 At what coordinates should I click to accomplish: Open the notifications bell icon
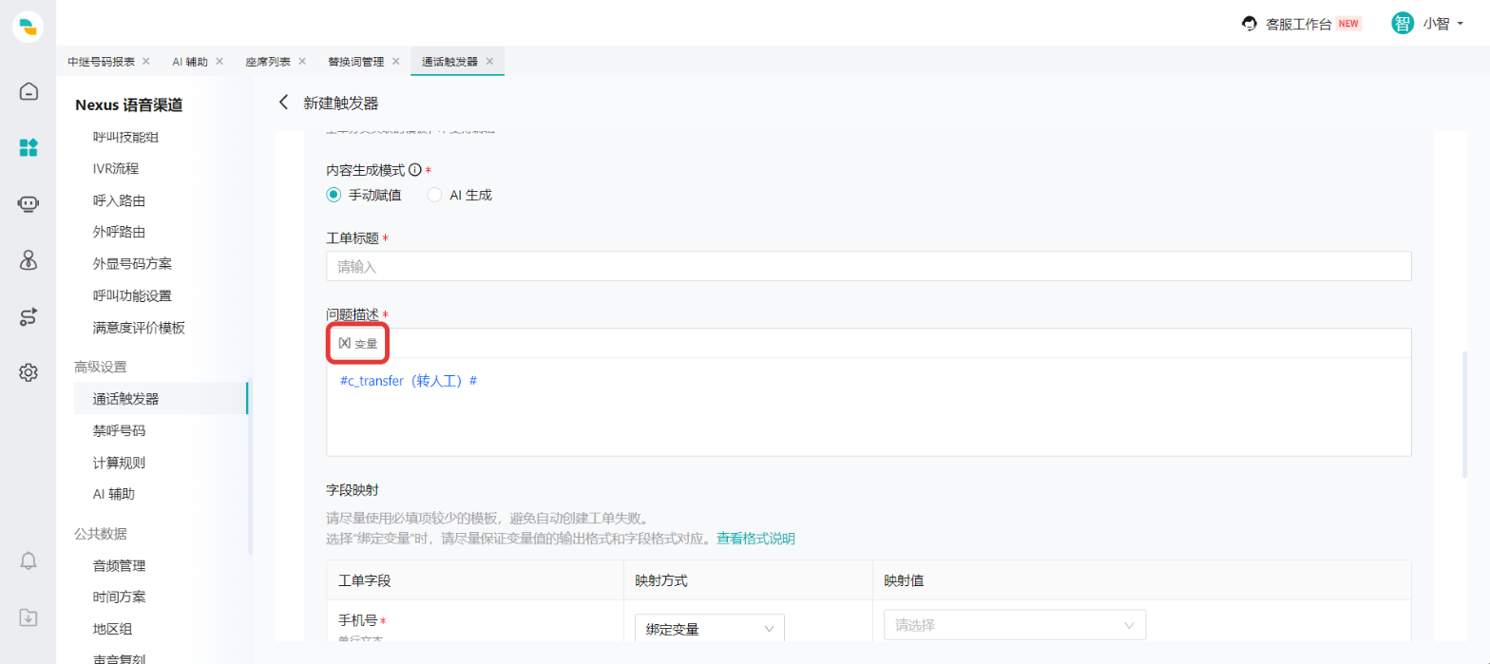[29, 560]
